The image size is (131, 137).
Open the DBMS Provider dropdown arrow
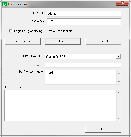pos(118,57)
